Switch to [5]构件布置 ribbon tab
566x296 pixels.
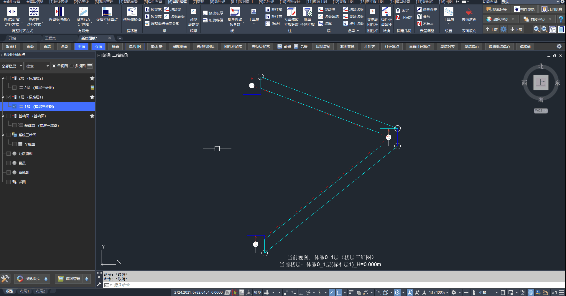[153, 2]
